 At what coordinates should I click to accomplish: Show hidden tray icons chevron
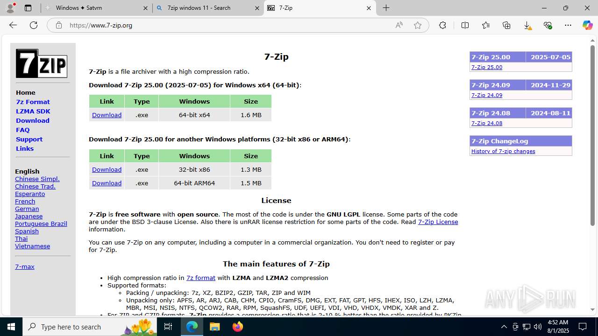point(504,327)
